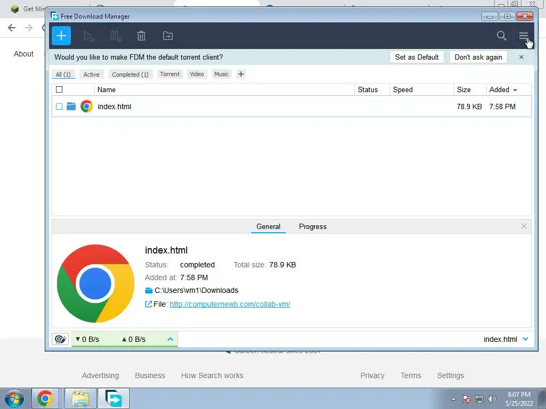The image size is (546, 409).
Task: Click 78.9 KB size cell in list
Action: point(469,107)
